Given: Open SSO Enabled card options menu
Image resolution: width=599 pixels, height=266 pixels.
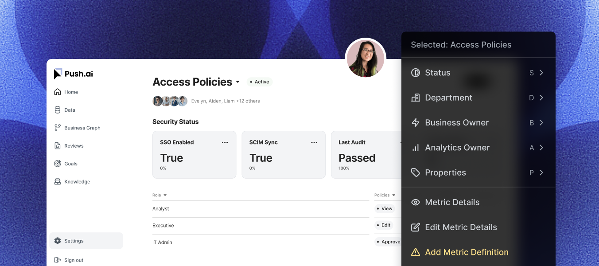Looking at the screenshot, I should point(225,142).
